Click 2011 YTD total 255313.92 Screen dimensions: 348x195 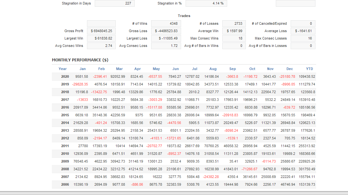[x=307, y=146]
